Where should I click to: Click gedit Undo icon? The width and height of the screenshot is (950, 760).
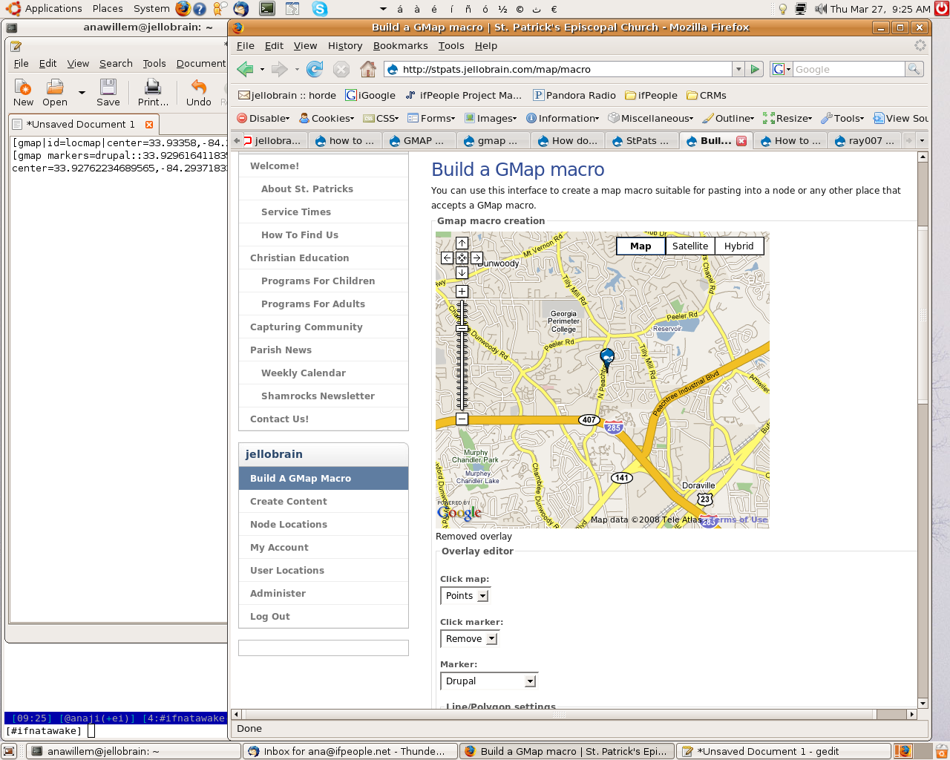(199, 92)
